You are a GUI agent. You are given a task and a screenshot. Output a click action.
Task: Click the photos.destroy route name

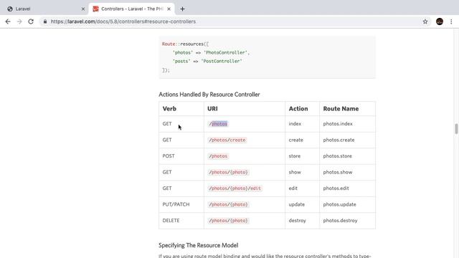pos(340,221)
